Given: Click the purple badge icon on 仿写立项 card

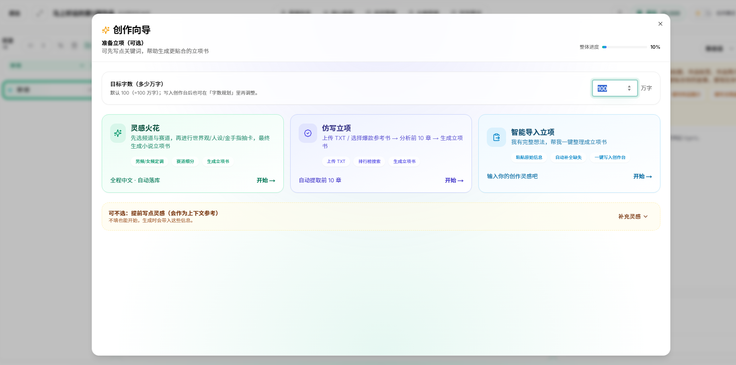Looking at the screenshot, I should pyautogui.click(x=308, y=133).
